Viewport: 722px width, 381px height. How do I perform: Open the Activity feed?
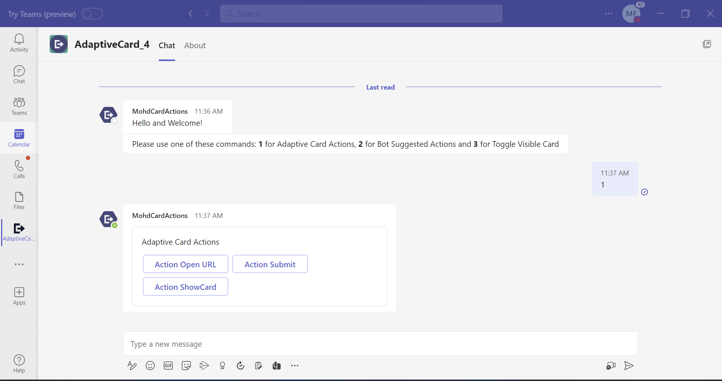coord(19,43)
